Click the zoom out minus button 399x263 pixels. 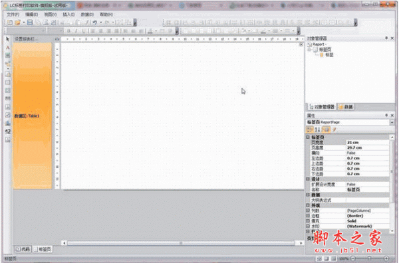point(352,258)
